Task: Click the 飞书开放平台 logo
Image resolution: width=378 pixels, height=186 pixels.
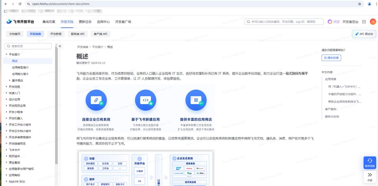Action: [20, 22]
